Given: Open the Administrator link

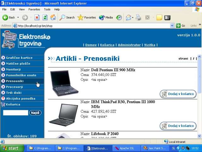Looking at the screenshot, I should tap(129, 45).
